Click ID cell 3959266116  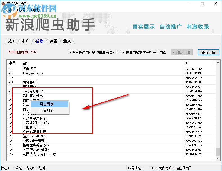point(194,78)
